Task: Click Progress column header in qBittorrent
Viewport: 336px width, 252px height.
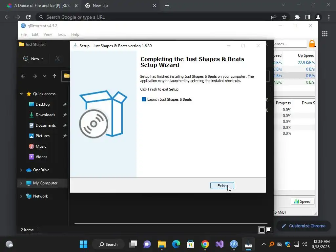Action: tap(283, 103)
